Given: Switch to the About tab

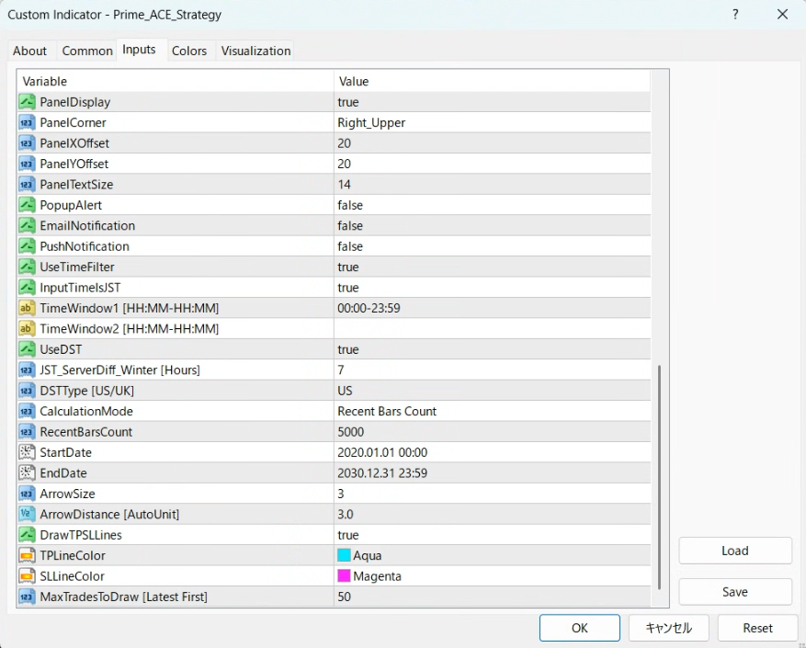Looking at the screenshot, I should tap(29, 51).
